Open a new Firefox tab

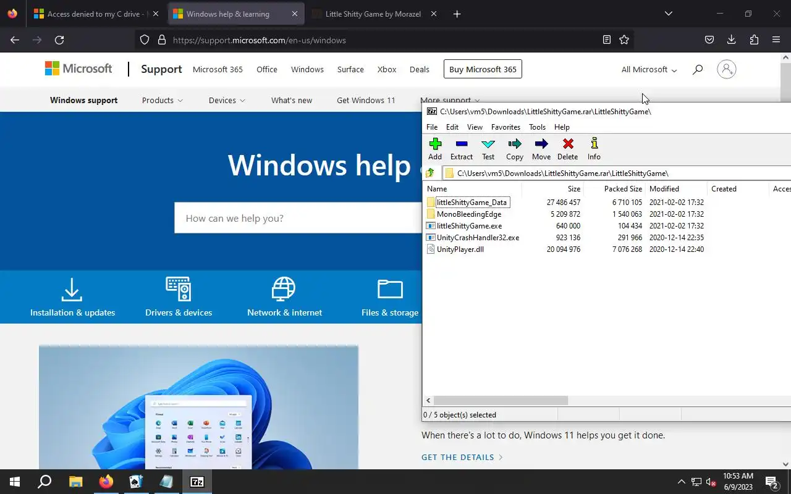coord(457,14)
